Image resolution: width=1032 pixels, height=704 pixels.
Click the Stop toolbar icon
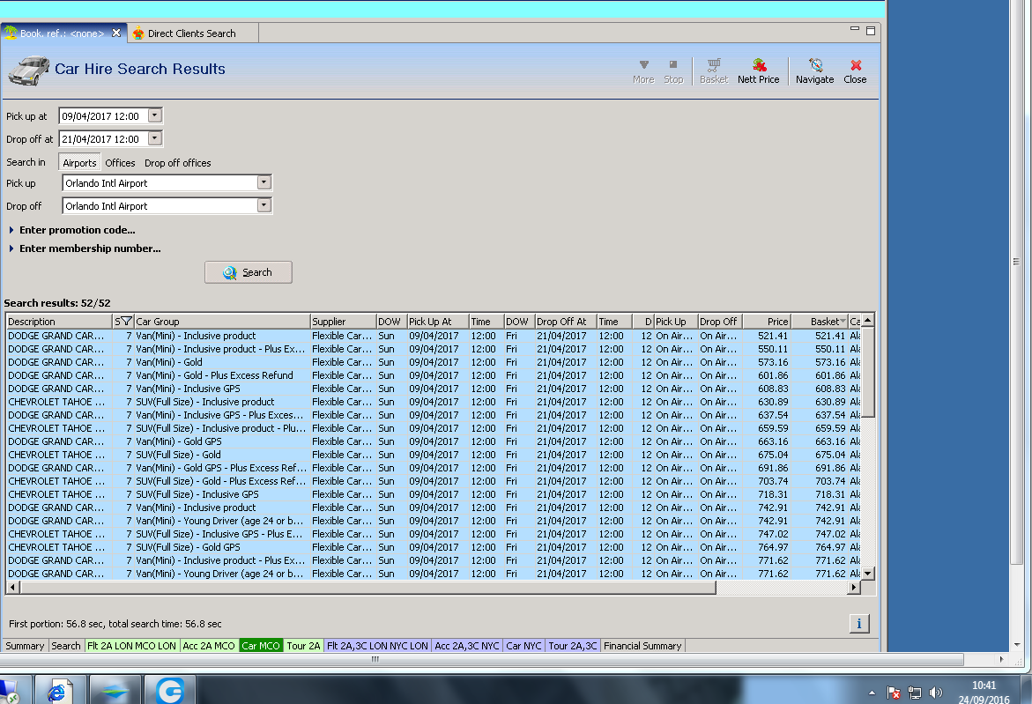(x=673, y=71)
